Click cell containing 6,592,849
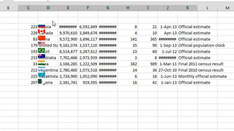 tap(88, 27)
